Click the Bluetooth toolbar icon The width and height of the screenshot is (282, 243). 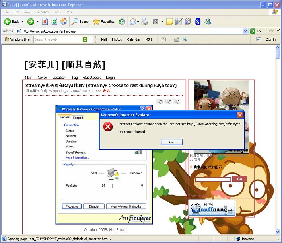(198, 22)
